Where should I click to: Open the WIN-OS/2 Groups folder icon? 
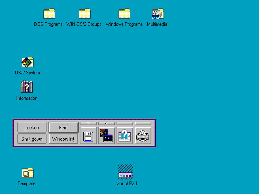pyautogui.click(x=85, y=13)
